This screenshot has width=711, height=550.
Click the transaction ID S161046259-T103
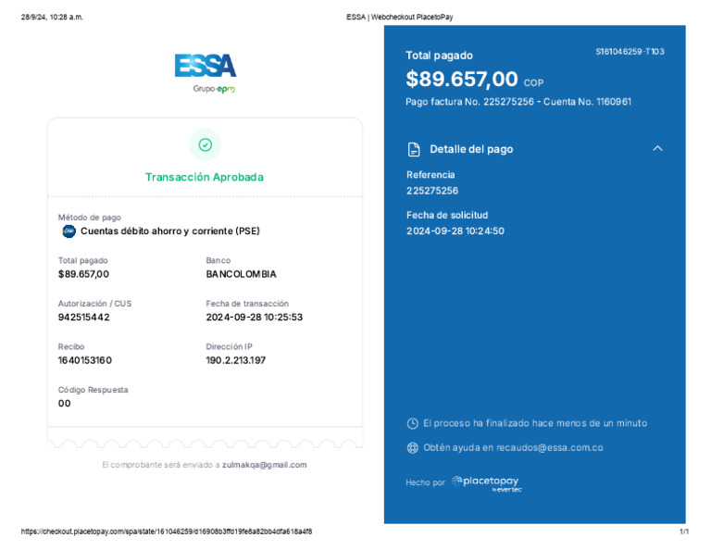(x=630, y=52)
